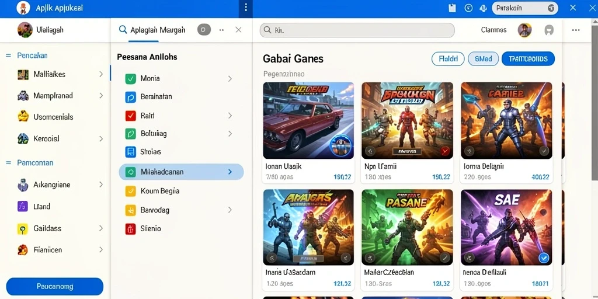Toggle the red Raiti checkbox
The width and height of the screenshot is (598, 299).
click(130, 116)
